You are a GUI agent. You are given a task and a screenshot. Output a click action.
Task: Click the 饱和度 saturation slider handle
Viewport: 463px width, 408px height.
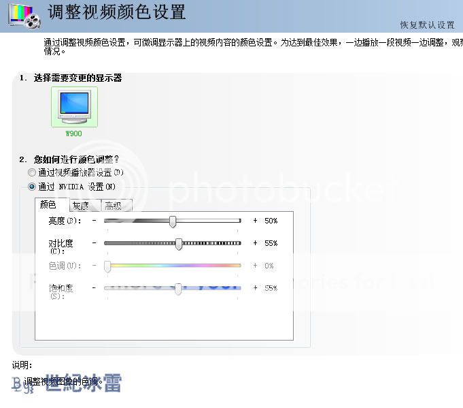[178, 288]
